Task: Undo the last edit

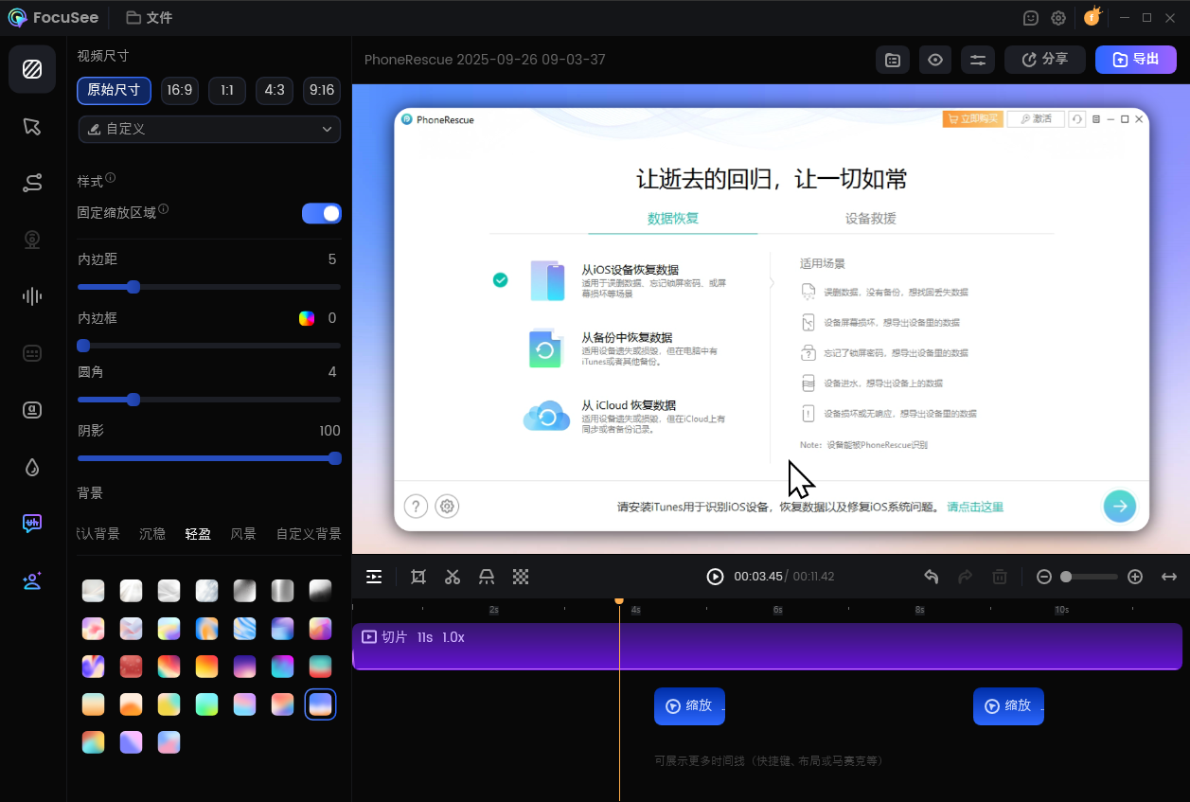Action: [x=932, y=577]
